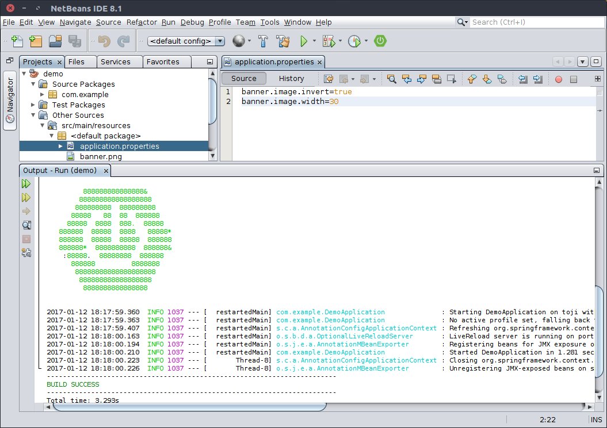Click the Next Bookmark icon
Viewport: 607px width, 428px height.
(x=487, y=79)
